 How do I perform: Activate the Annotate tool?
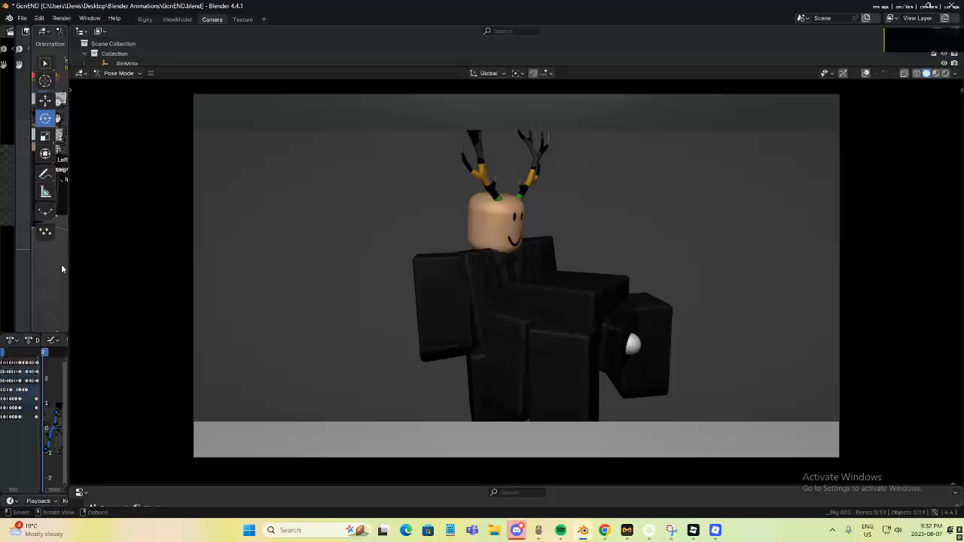(x=45, y=174)
